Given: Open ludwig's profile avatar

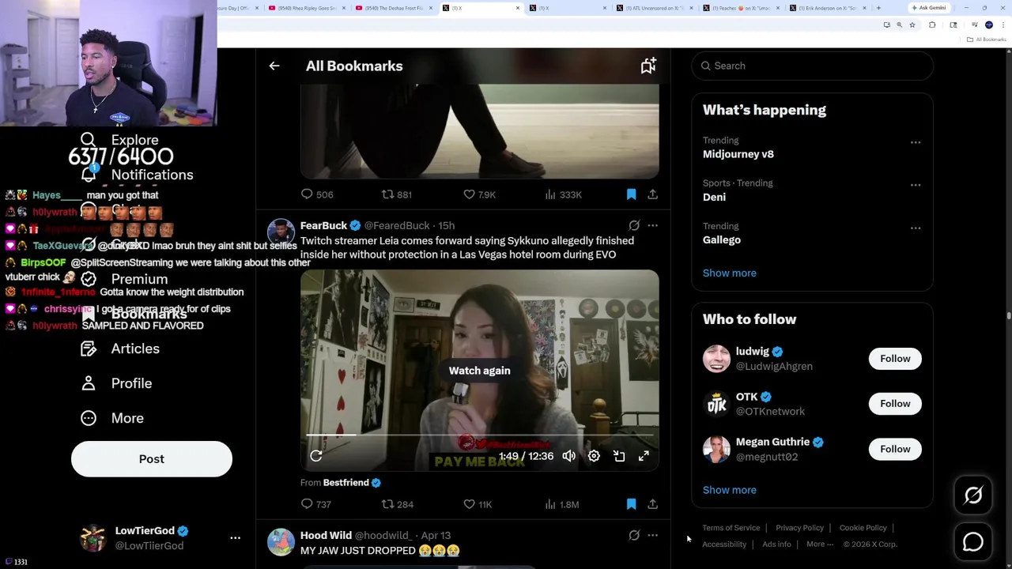Looking at the screenshot, I should (x=716, y=359).
